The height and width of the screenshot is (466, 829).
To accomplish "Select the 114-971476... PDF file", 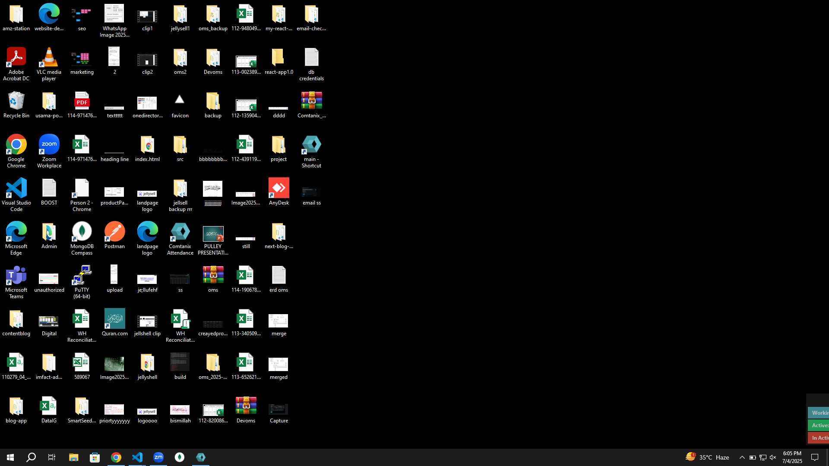I will pyautogui.click(x=82, y=105).
